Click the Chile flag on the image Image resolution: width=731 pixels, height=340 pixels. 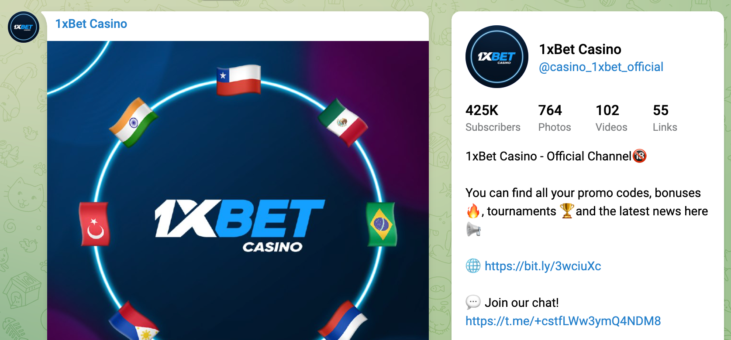238,79
